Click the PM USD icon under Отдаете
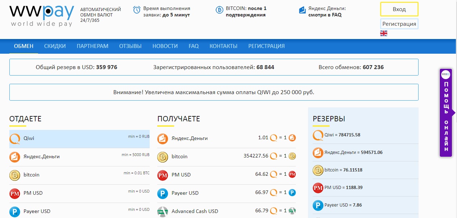The image size is (457, 218). click(15, 193)
